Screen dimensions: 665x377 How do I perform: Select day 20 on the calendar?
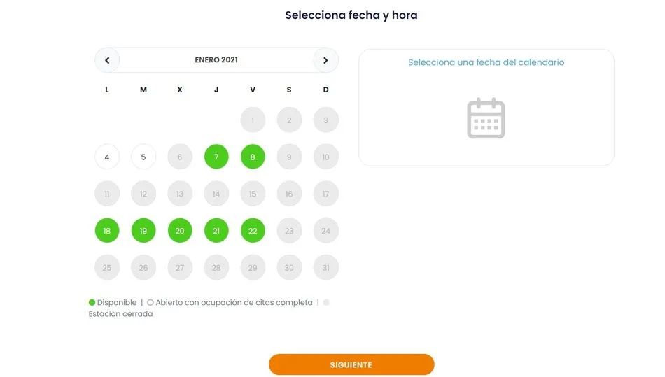180,231
